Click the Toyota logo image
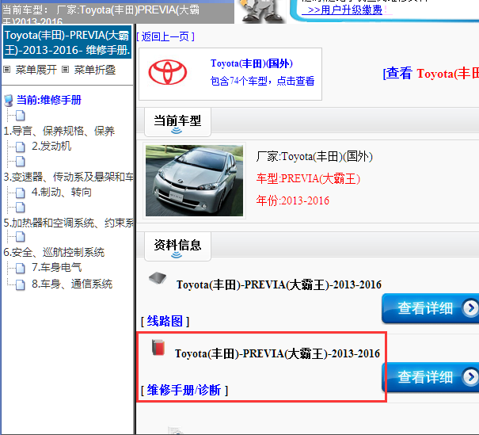This screenshot has height=435, width=479. tap(167, 72)
